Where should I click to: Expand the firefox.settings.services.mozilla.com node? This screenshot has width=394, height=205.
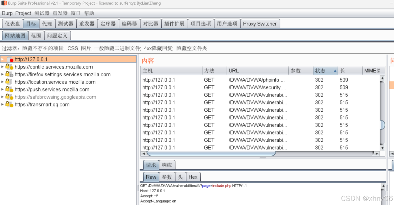click(2, 74)
